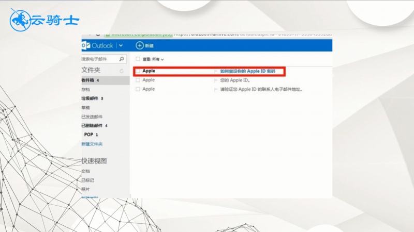Viewport: 414px width, 232px height.
Task: Open the 已标记 flagged quick view
Action: (87, 180)
